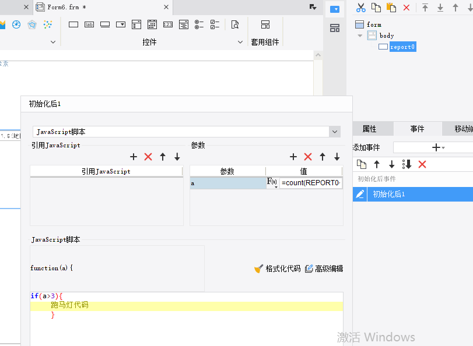Select the combo box widget icon
473x346 pixels.
[x=121, y=24]
